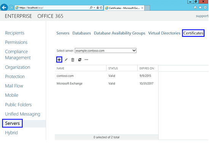Image resolution: width=209 pixels, height=143 pixels.
Task: Open the more options ellipsis menu
Action: [86, 60]
